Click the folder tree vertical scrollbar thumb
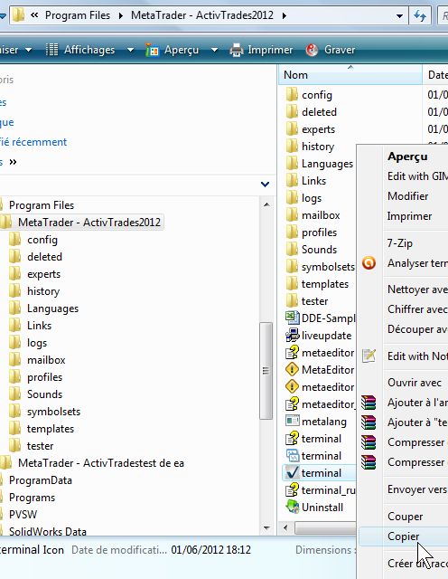The width and height of the screenshot is (448, 579). coord(266,371)
